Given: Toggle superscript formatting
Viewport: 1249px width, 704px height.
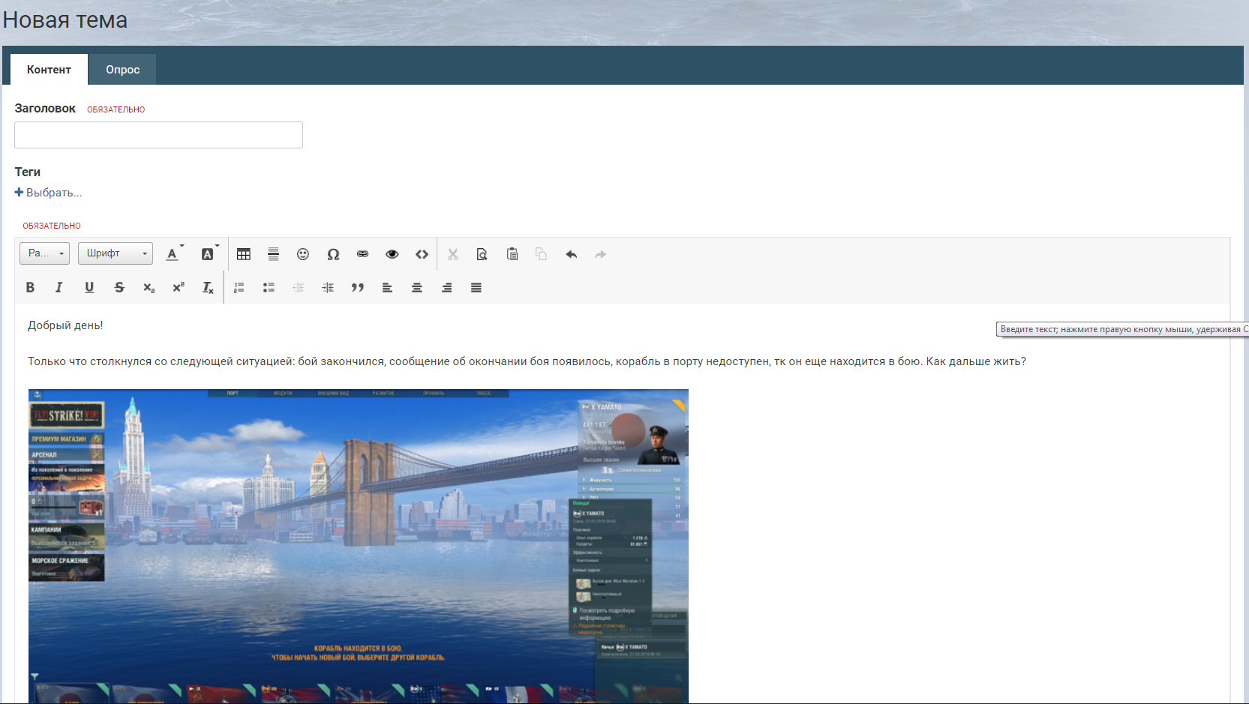Looking at the screenshot, I should coord(179,287).
